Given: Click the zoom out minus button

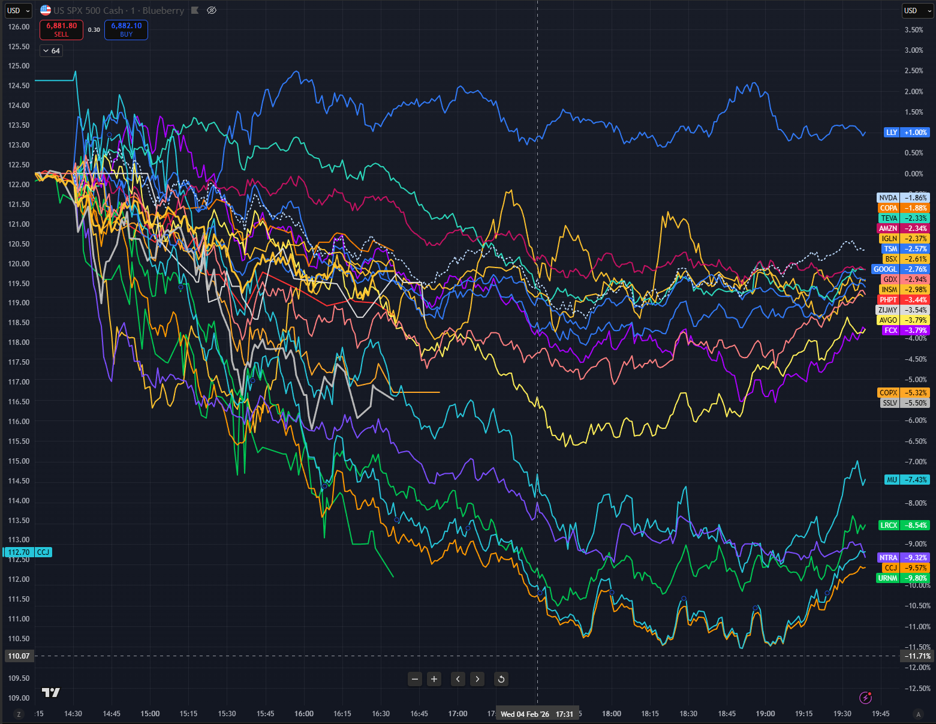Looking at the screenshot, I should (x=415, y=679).
